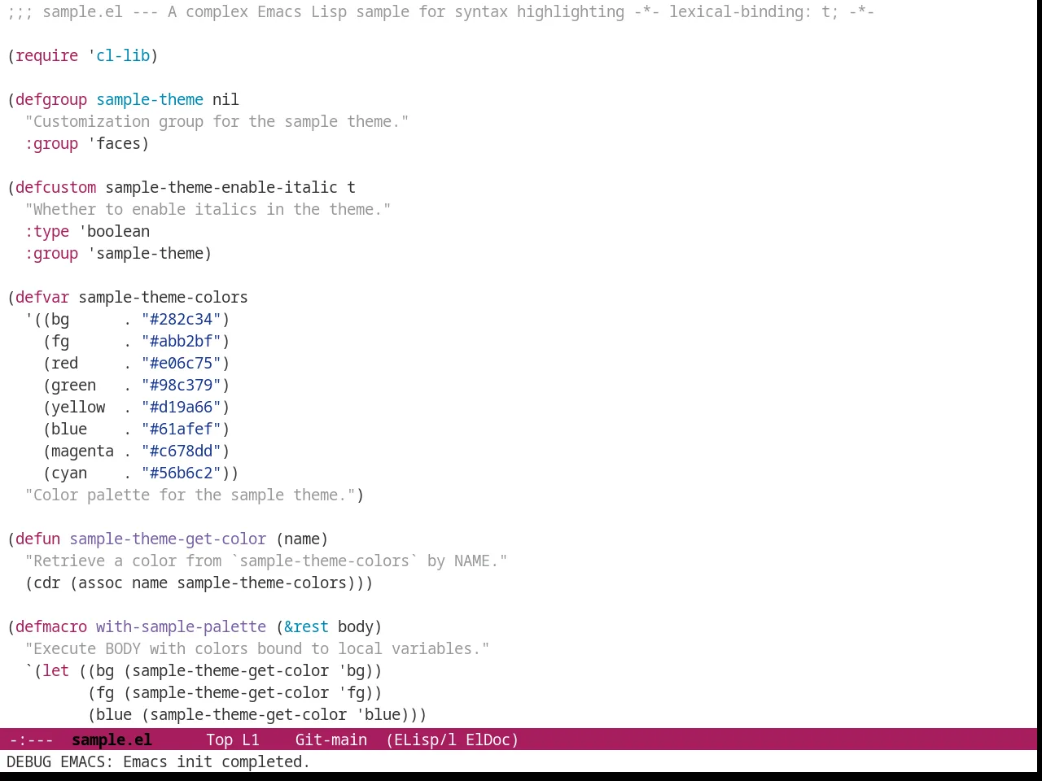The image size is (1042, 781).
Task: Click the '(name)' argument list
Action: [x=302, y=539]
